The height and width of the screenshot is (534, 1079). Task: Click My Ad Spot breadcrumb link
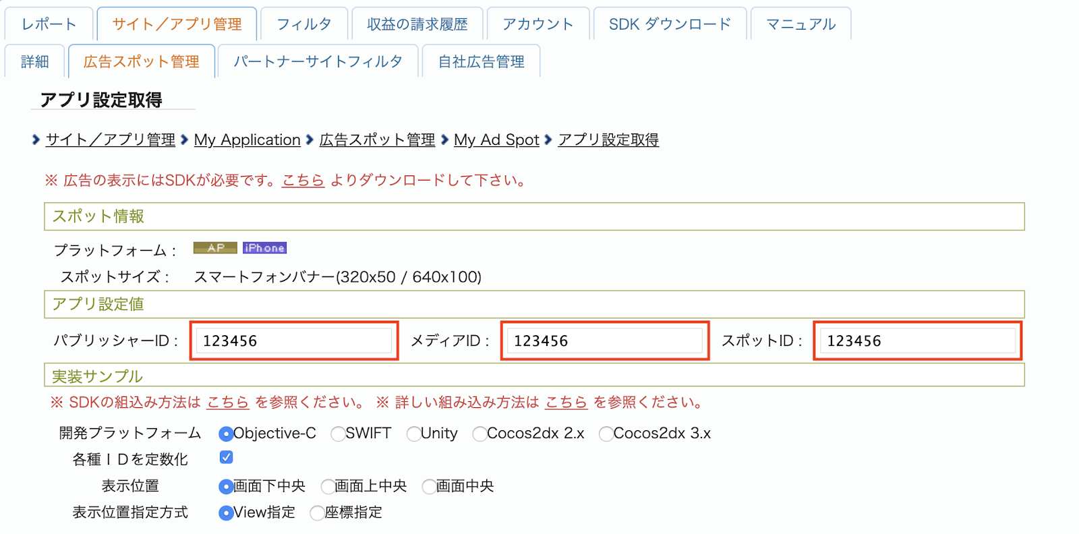click(496, 140)
